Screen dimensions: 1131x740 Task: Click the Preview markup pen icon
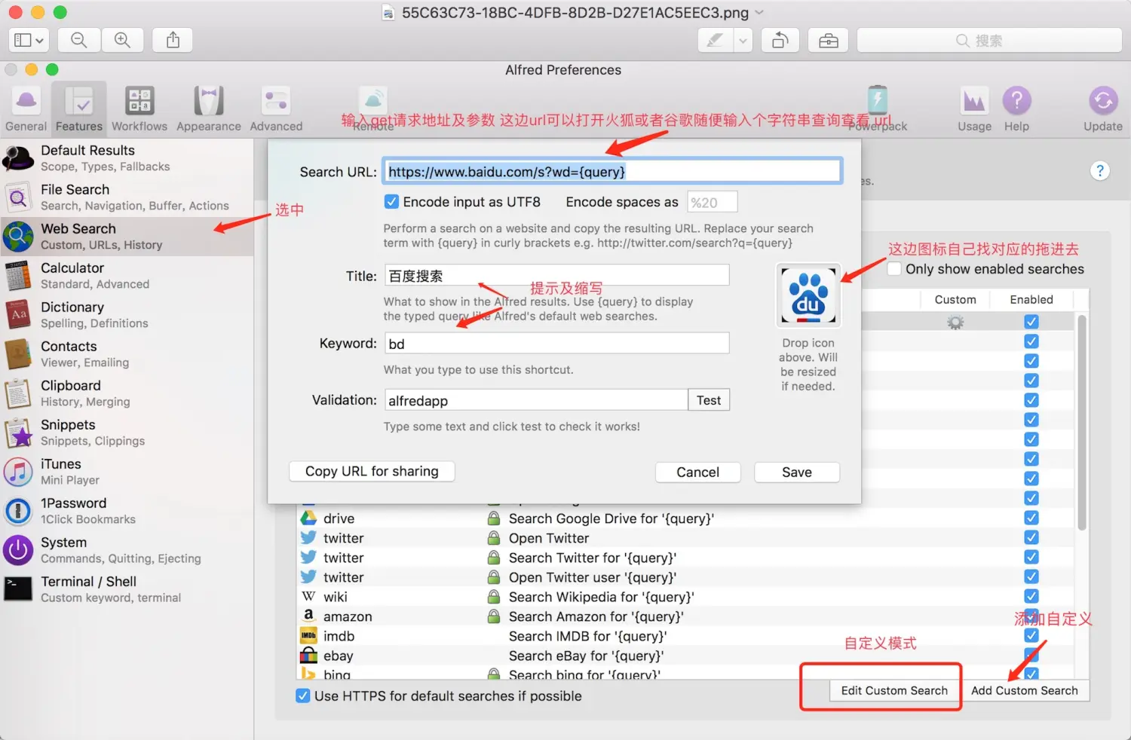pyautogui.click(x=715, y=41)
